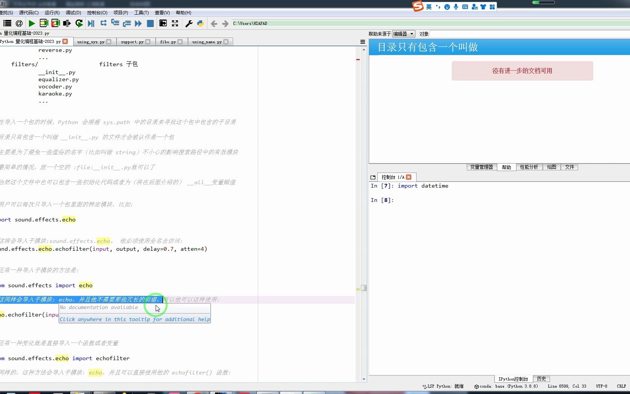
Task: Close the fibo.py tab
Action: tap(180, 42)
